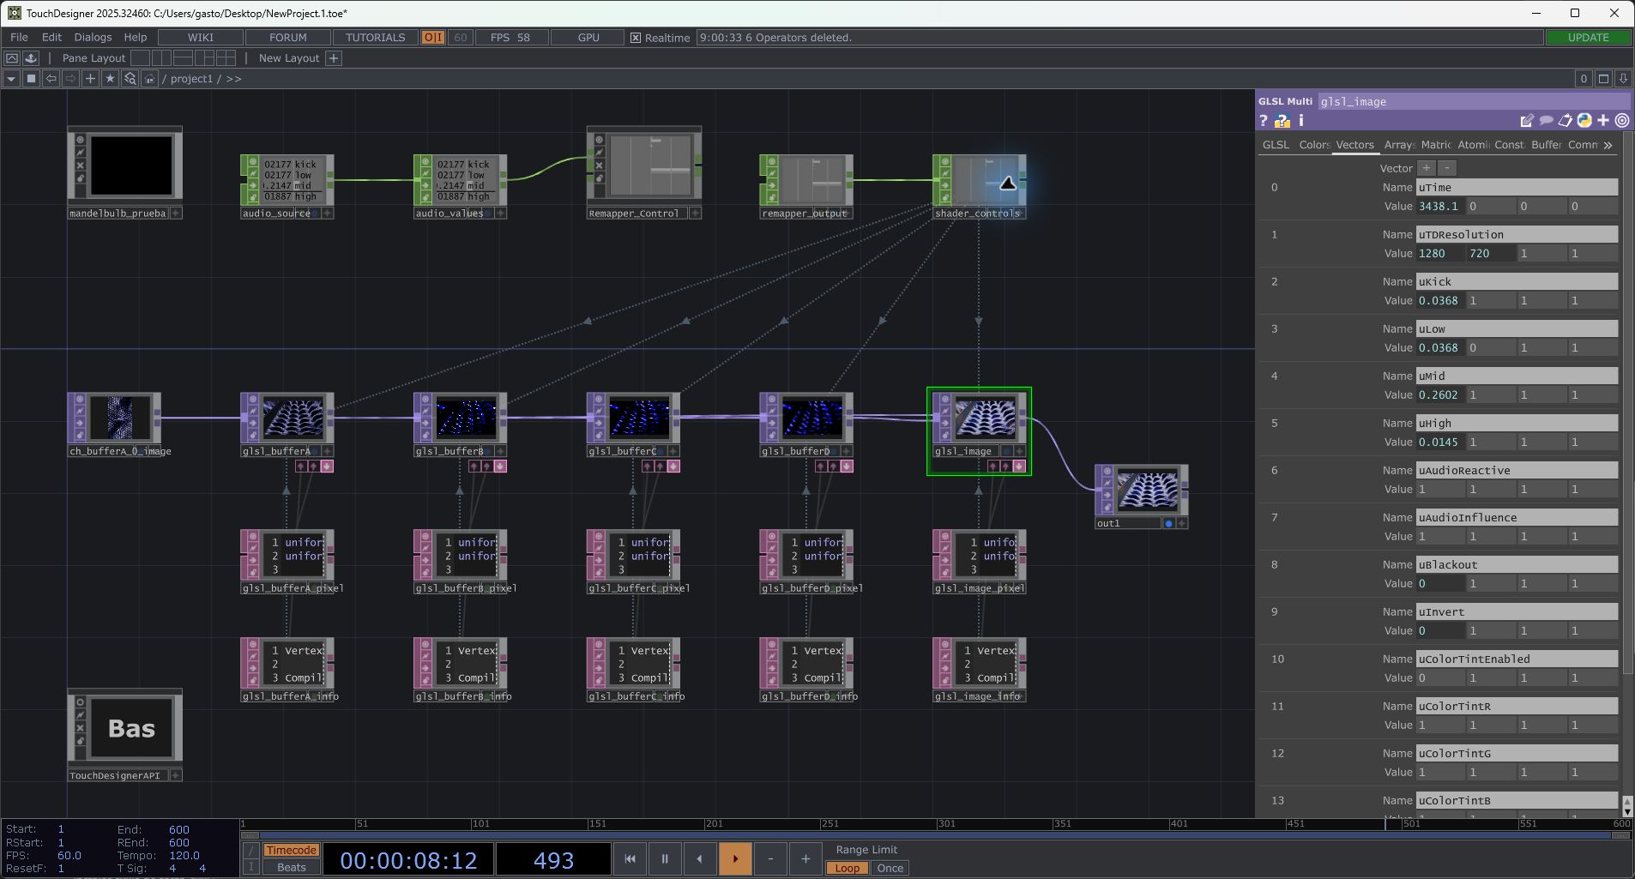Click the home network icon in the pane bar
The height and width of the screenshot is (879, 1635).
coord(149,79)
